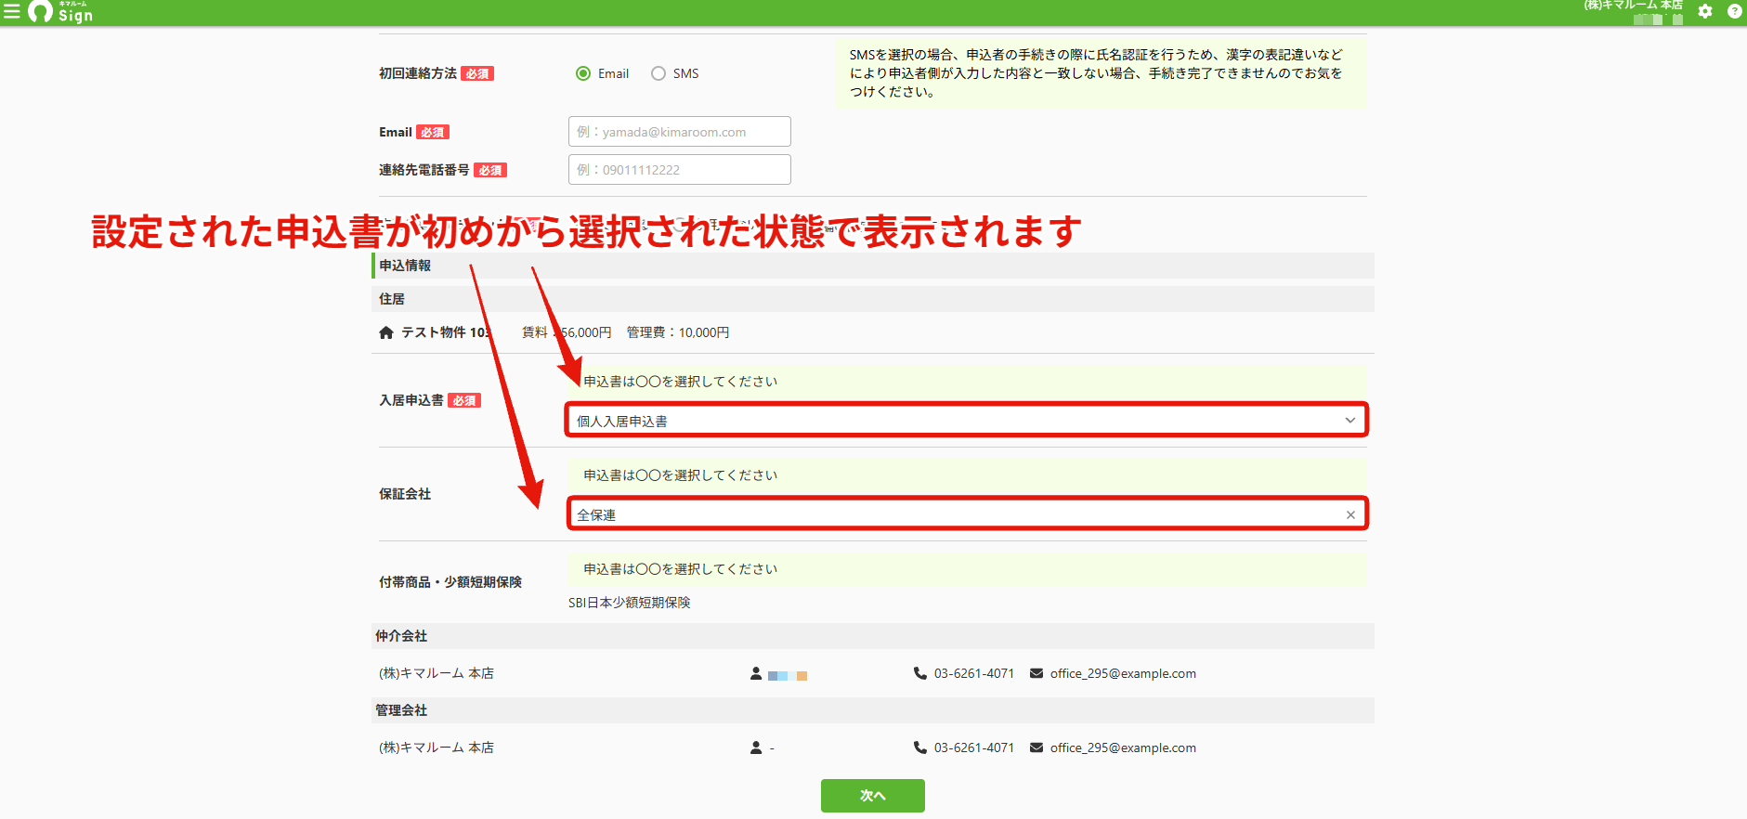Image resolution: width=1747 pixels, height=819 pixels.
Task: Open the 保証会社 全保連 combo box
Action: [x=967, y=514]
